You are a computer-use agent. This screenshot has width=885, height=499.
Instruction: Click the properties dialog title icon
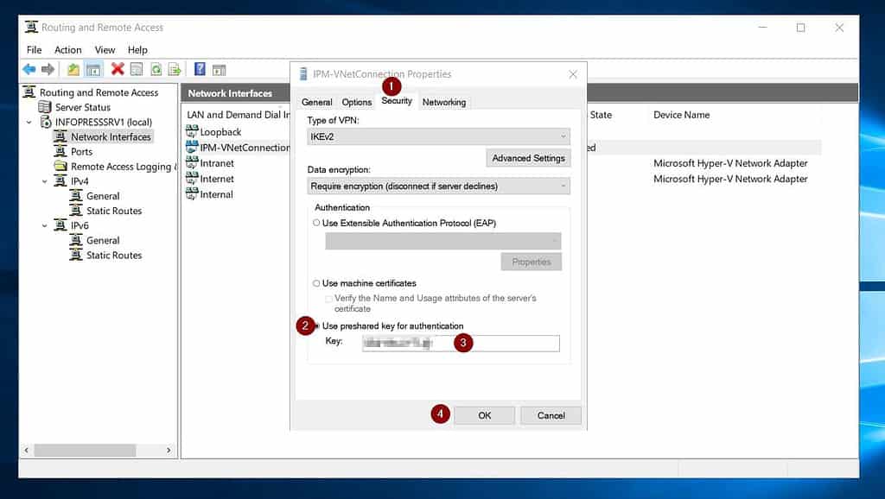click(303, 74)
